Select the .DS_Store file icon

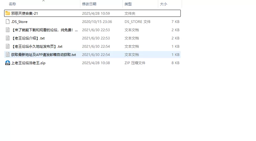[7, 21]
